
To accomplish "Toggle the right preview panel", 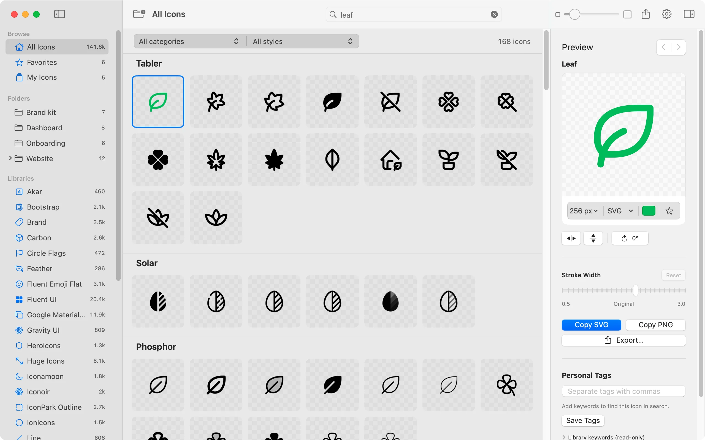I will coord(689,14).
